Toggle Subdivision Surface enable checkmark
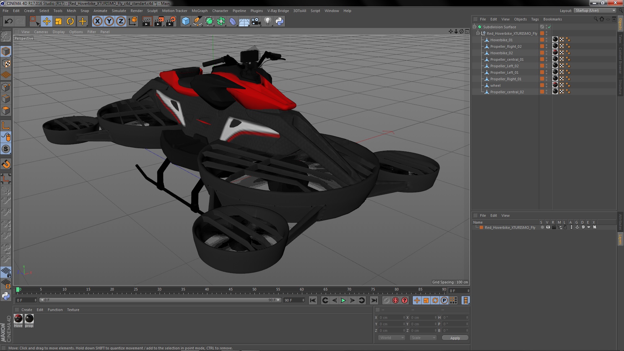Screen dimensions: 624x351 [549, 27]
